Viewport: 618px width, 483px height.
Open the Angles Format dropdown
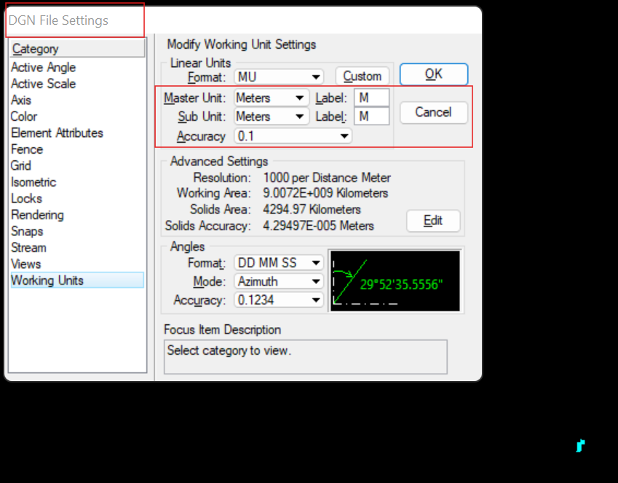[278, 262]
